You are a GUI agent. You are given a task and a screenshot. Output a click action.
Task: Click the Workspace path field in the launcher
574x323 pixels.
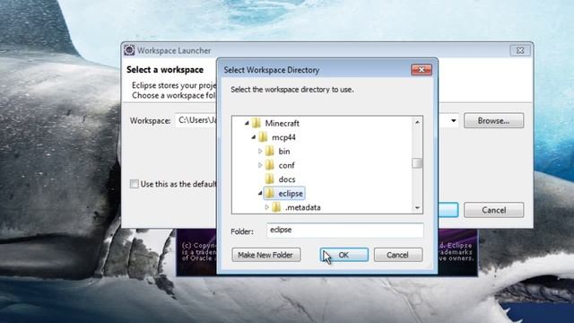tap(196, 120)
